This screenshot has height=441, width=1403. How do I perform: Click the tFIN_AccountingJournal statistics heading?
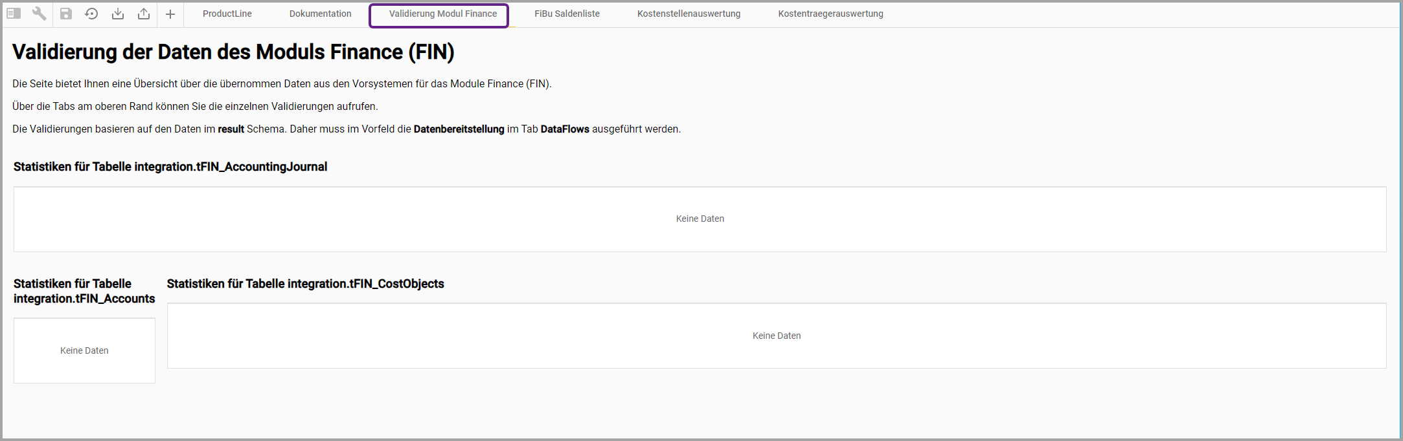click(x=170, y=167)
